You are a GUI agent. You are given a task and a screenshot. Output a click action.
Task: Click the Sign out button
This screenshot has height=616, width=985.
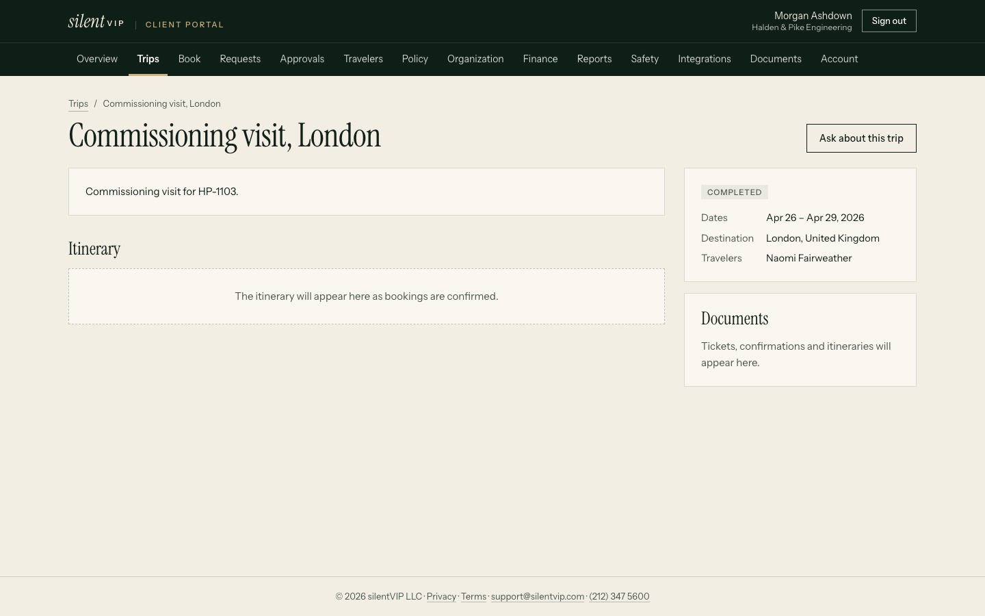click(x=889, y=21)
